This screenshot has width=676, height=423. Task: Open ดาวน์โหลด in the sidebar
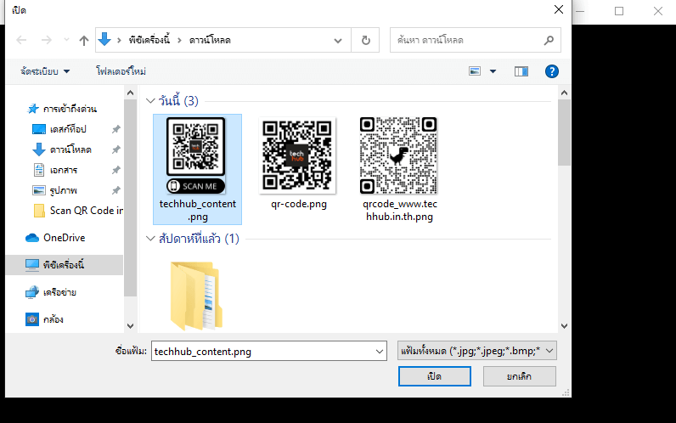point(70,149)
